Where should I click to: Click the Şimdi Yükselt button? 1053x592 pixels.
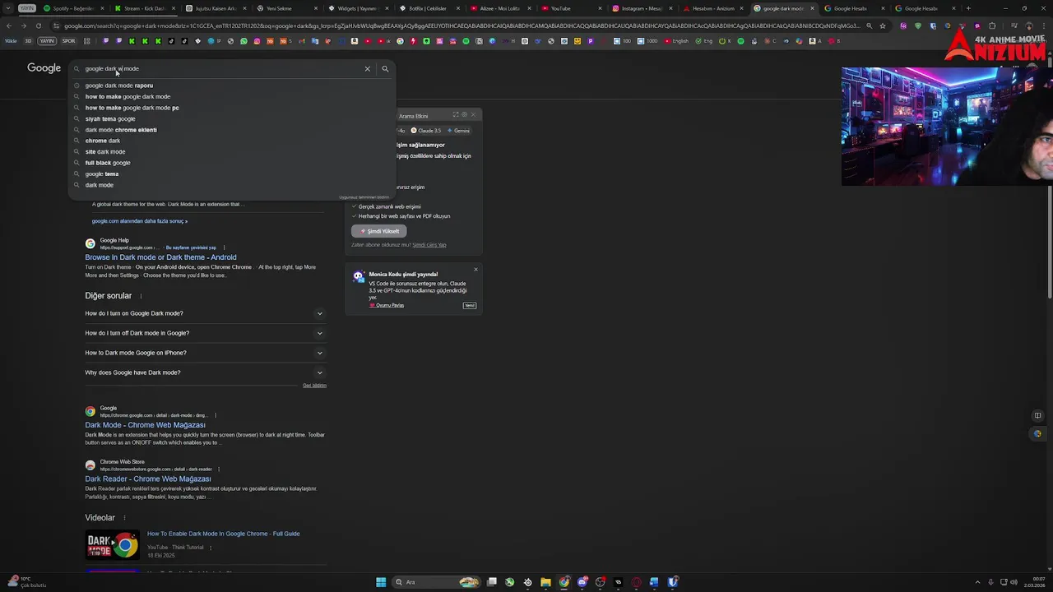379,231
